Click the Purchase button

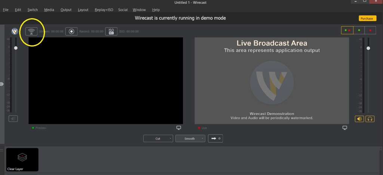click(367, 18)
